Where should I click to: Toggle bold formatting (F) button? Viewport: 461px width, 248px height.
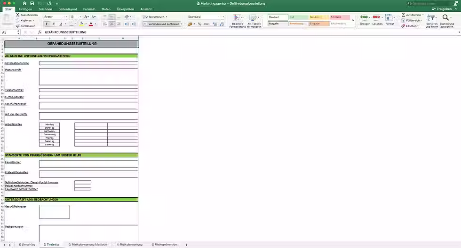47,24
